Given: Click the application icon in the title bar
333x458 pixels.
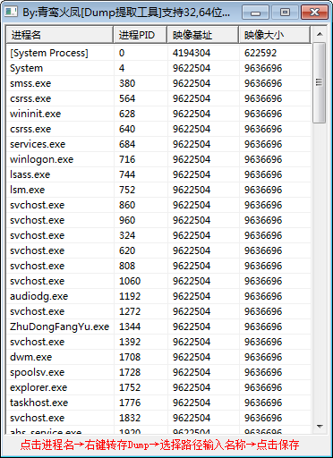Looking at the screenshot, I should (12, 12).
